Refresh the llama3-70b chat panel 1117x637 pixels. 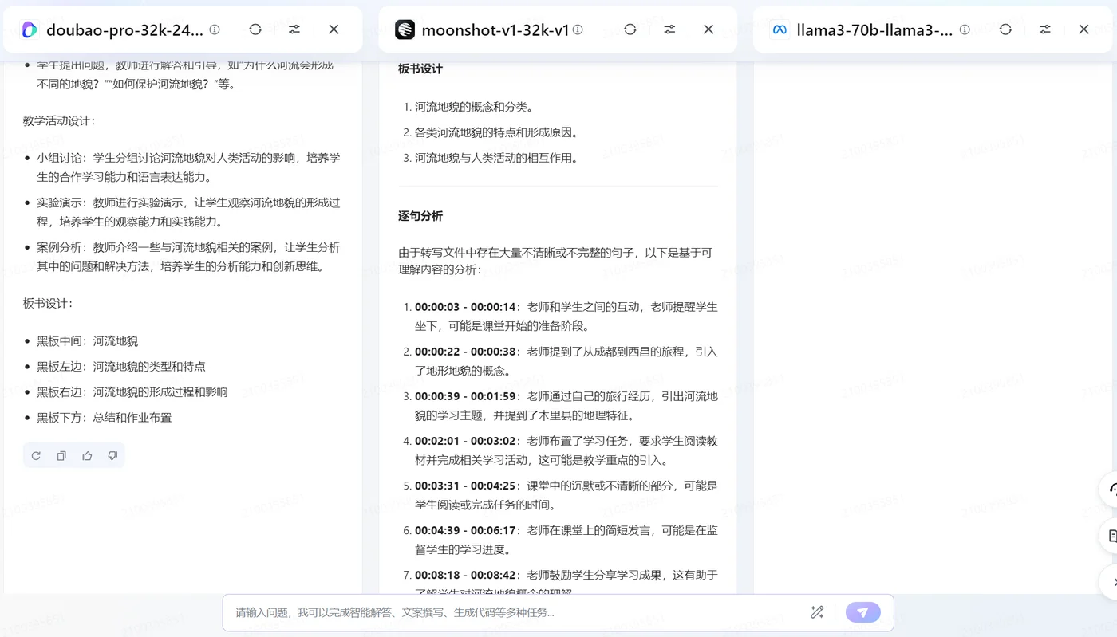(x=1005, y=29)
